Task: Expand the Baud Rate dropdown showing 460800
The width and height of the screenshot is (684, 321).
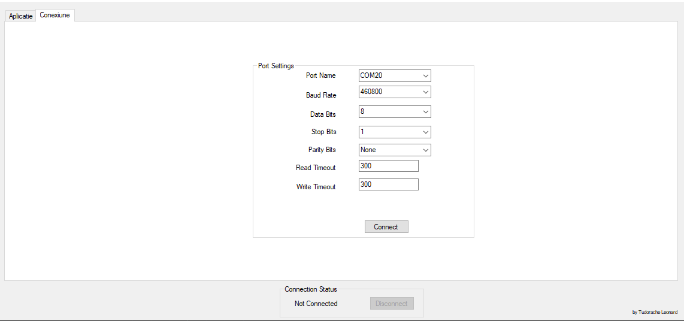Action: [395, 92]
